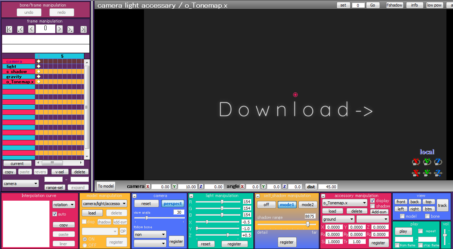This screenshot has width=453, height=249.
Task: Click the To model button
Action: pyautogui.click(x=106, y=186)
